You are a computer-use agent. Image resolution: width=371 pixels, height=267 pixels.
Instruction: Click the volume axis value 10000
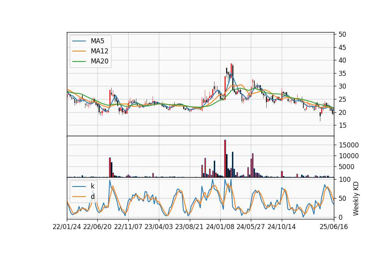[x=349, y=156]
